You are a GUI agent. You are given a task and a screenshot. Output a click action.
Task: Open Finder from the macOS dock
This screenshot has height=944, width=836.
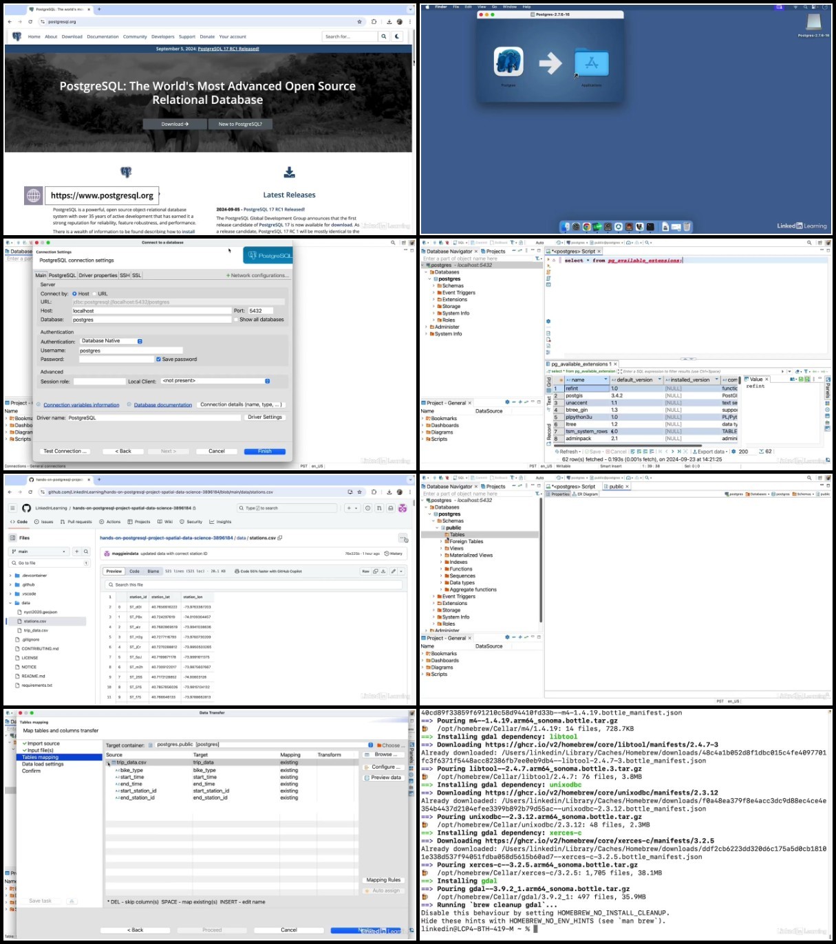point(565,226)
